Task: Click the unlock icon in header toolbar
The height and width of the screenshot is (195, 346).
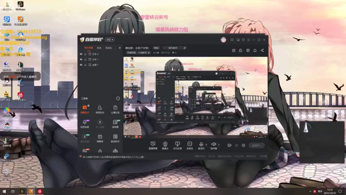Action: (x=240, y=50)
